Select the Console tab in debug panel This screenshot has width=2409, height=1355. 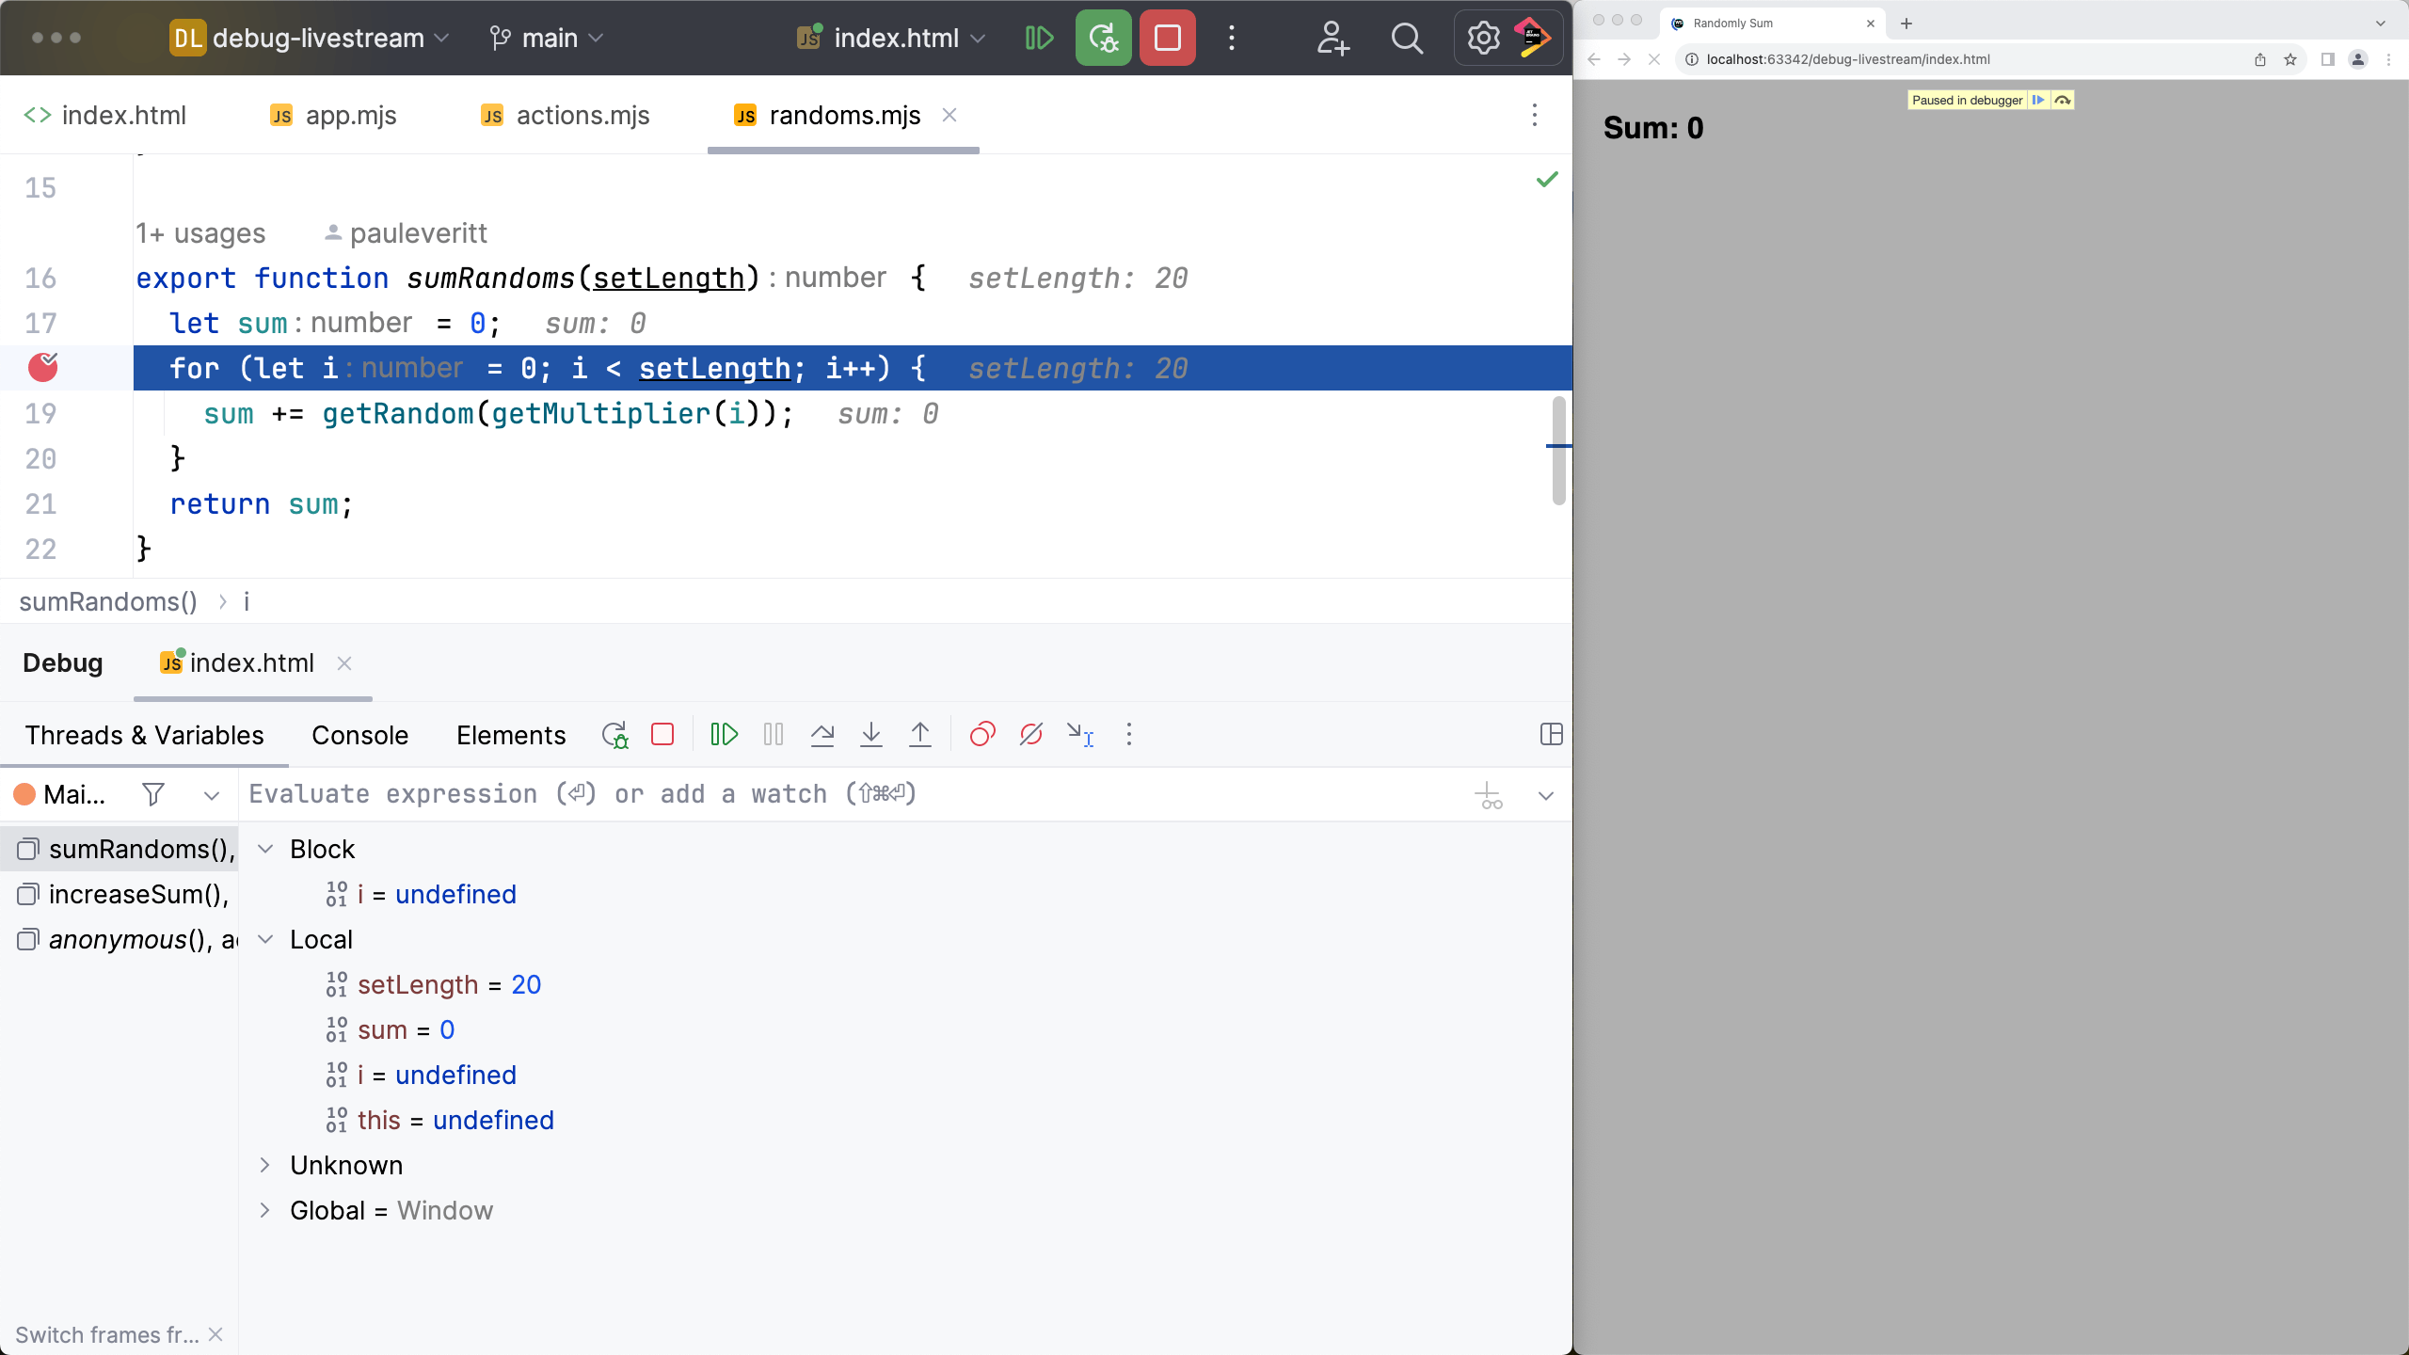(359, 735)
